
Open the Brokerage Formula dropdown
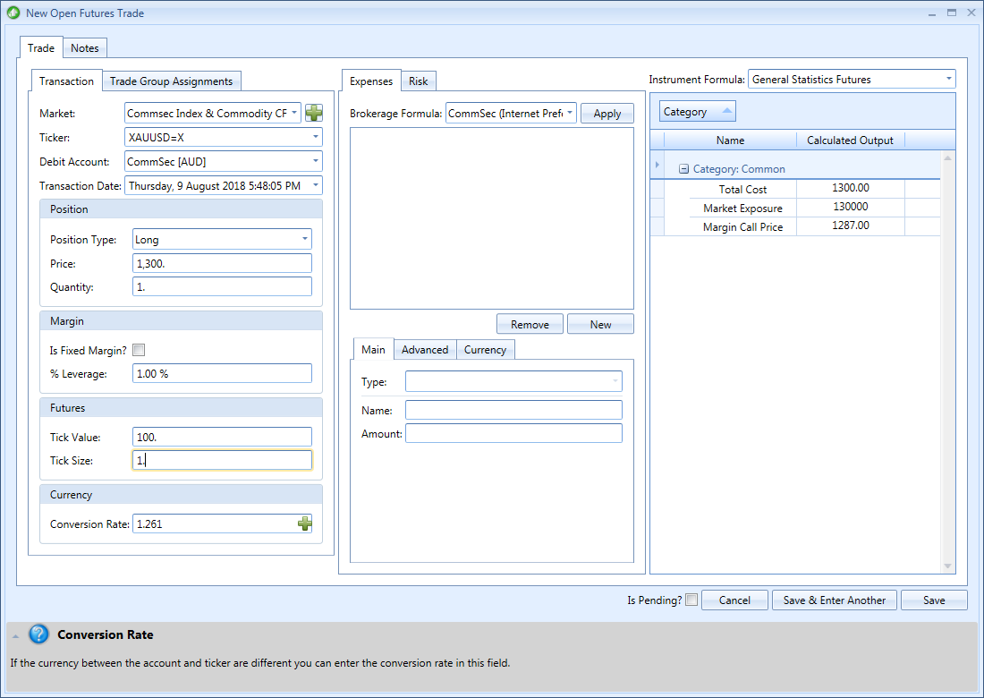click(x=570, y=113)
